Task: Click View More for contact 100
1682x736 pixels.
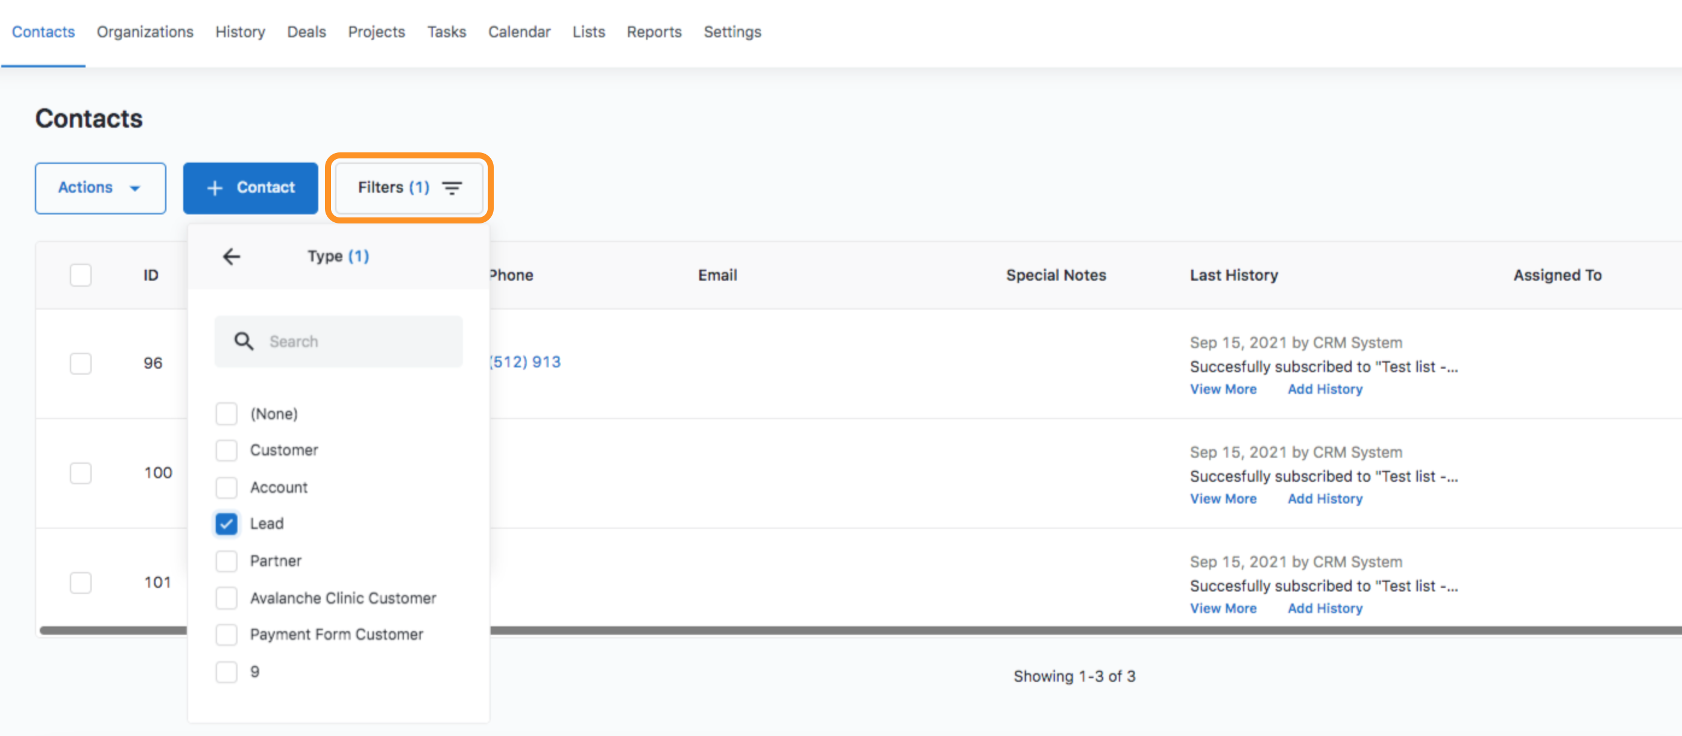Action: click(1223, 499)
